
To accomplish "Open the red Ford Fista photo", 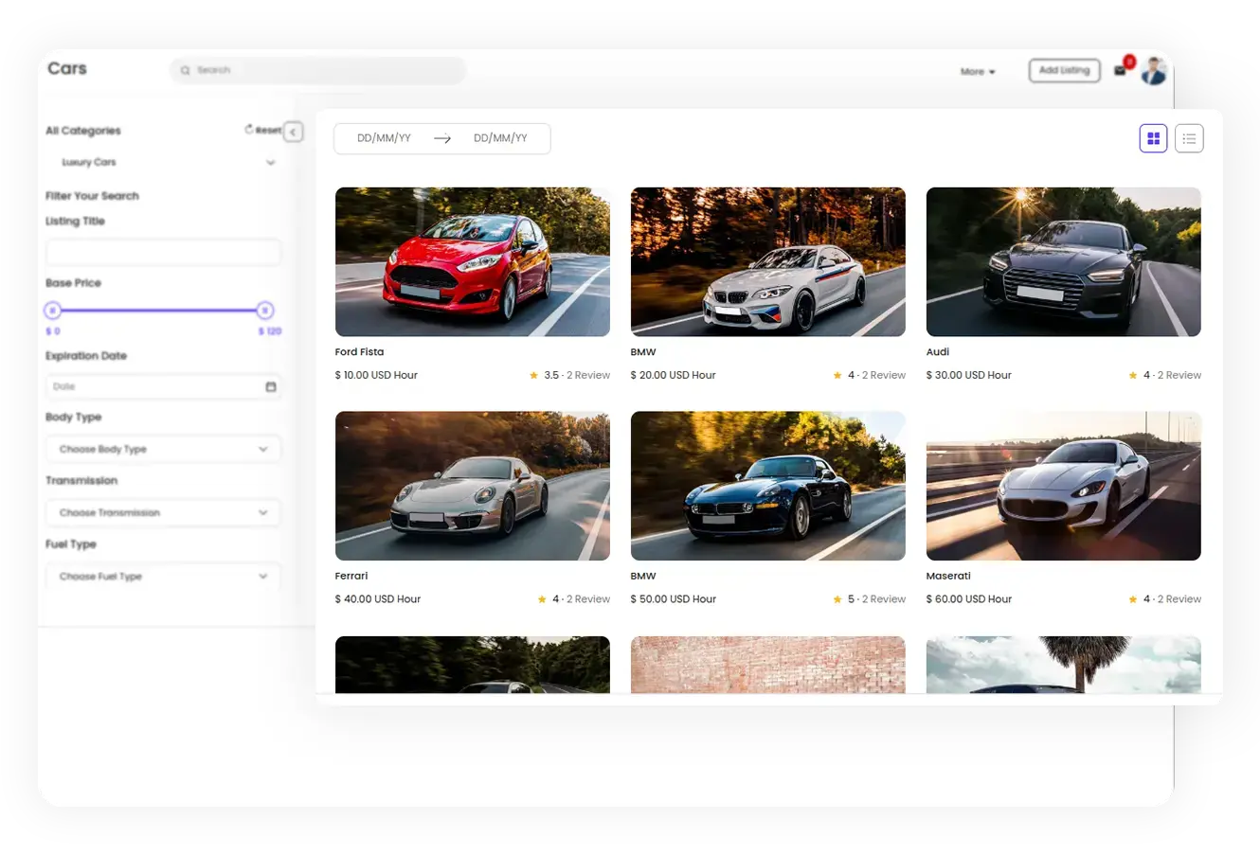I will click(473, 261).
